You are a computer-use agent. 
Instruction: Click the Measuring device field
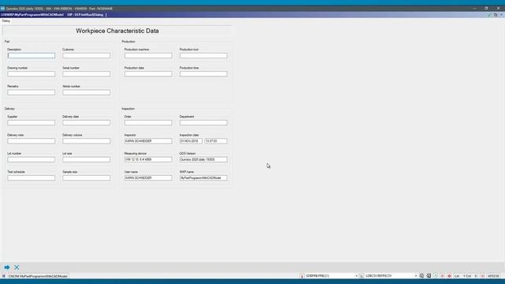(148, 159)
